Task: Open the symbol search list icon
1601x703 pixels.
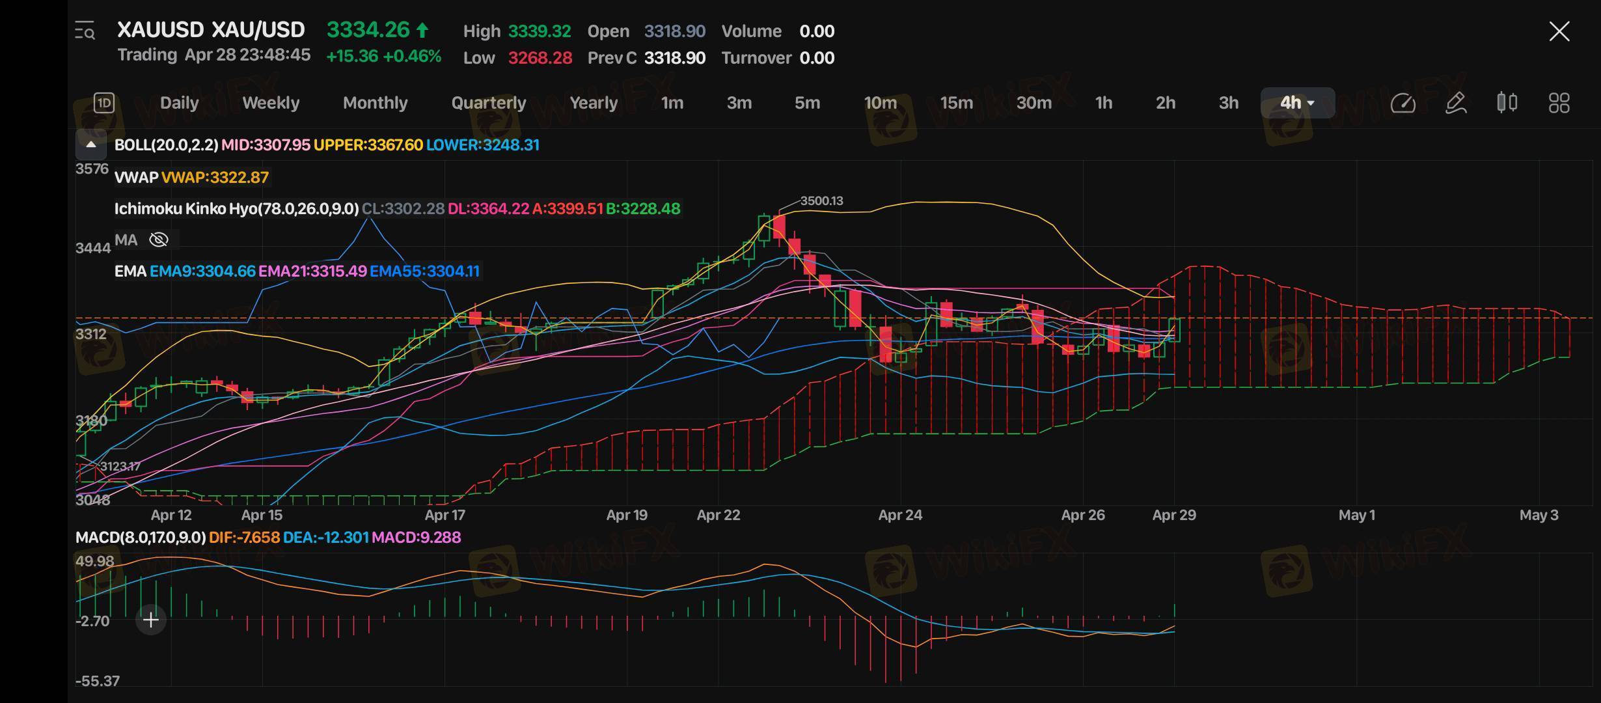Action: tap(85, 31)
